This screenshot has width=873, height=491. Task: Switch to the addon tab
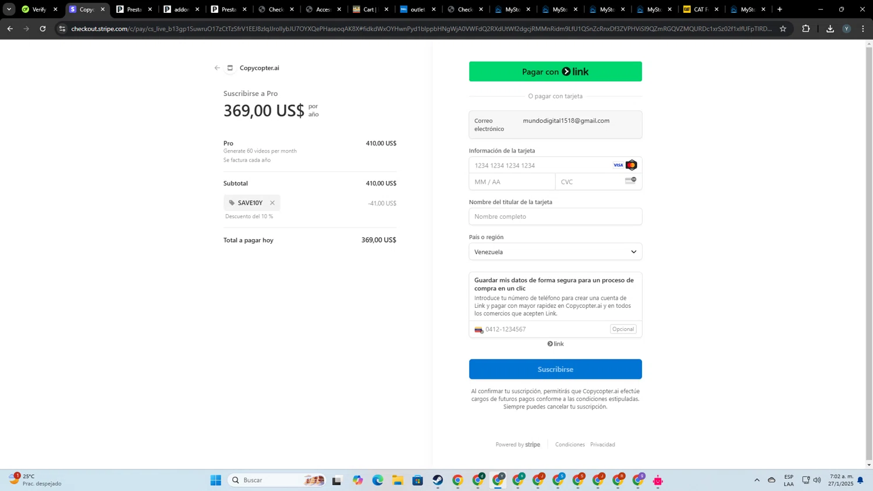click(x=182, y=9)
